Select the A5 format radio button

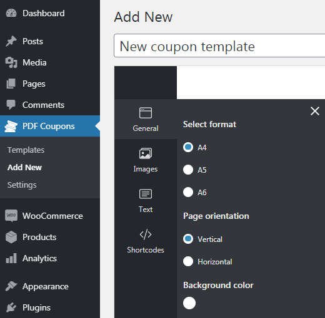tap(188, 170)
